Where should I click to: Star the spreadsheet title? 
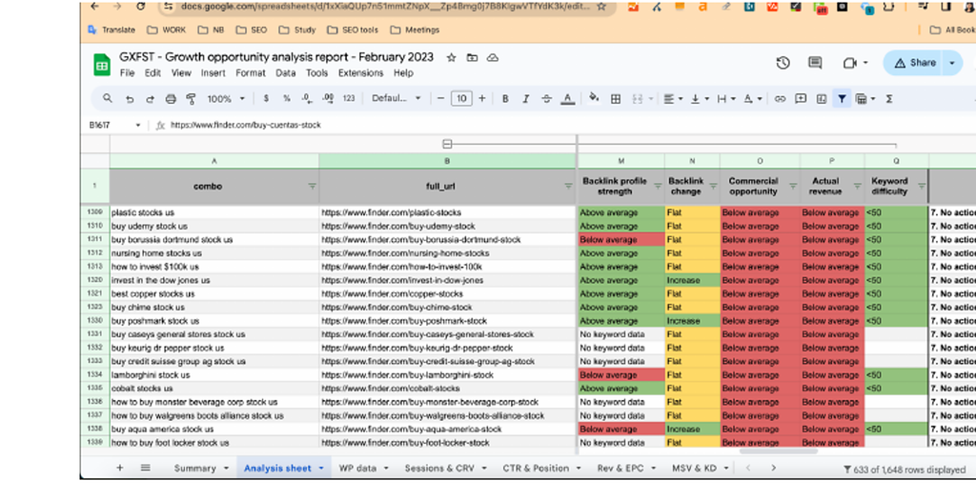[451, 58]
